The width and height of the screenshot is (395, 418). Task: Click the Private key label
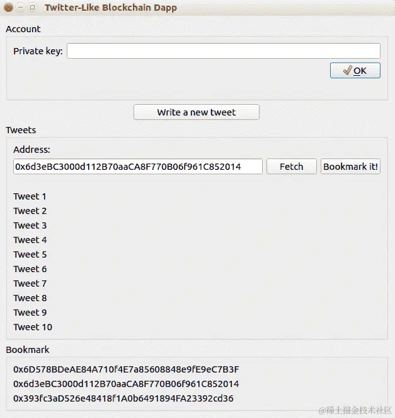click(x=38, y=51)
